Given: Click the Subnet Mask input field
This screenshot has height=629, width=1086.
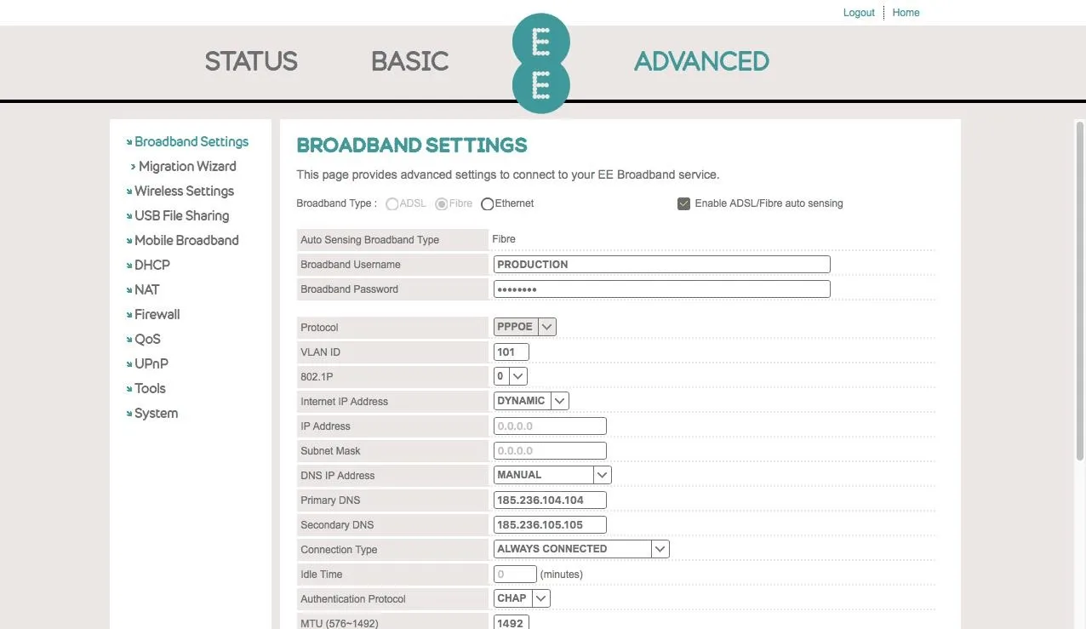Looking at the screenshot, I should click(x=550, y=450).
